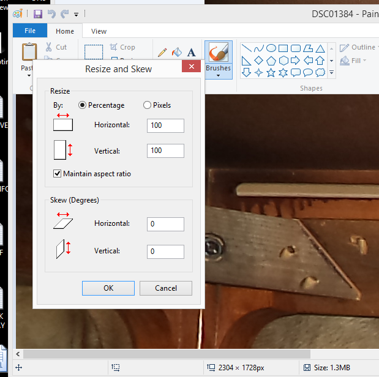Open the Paste dropdown arrow
Viewport: 379px width, 377px height.
point(29,76)
